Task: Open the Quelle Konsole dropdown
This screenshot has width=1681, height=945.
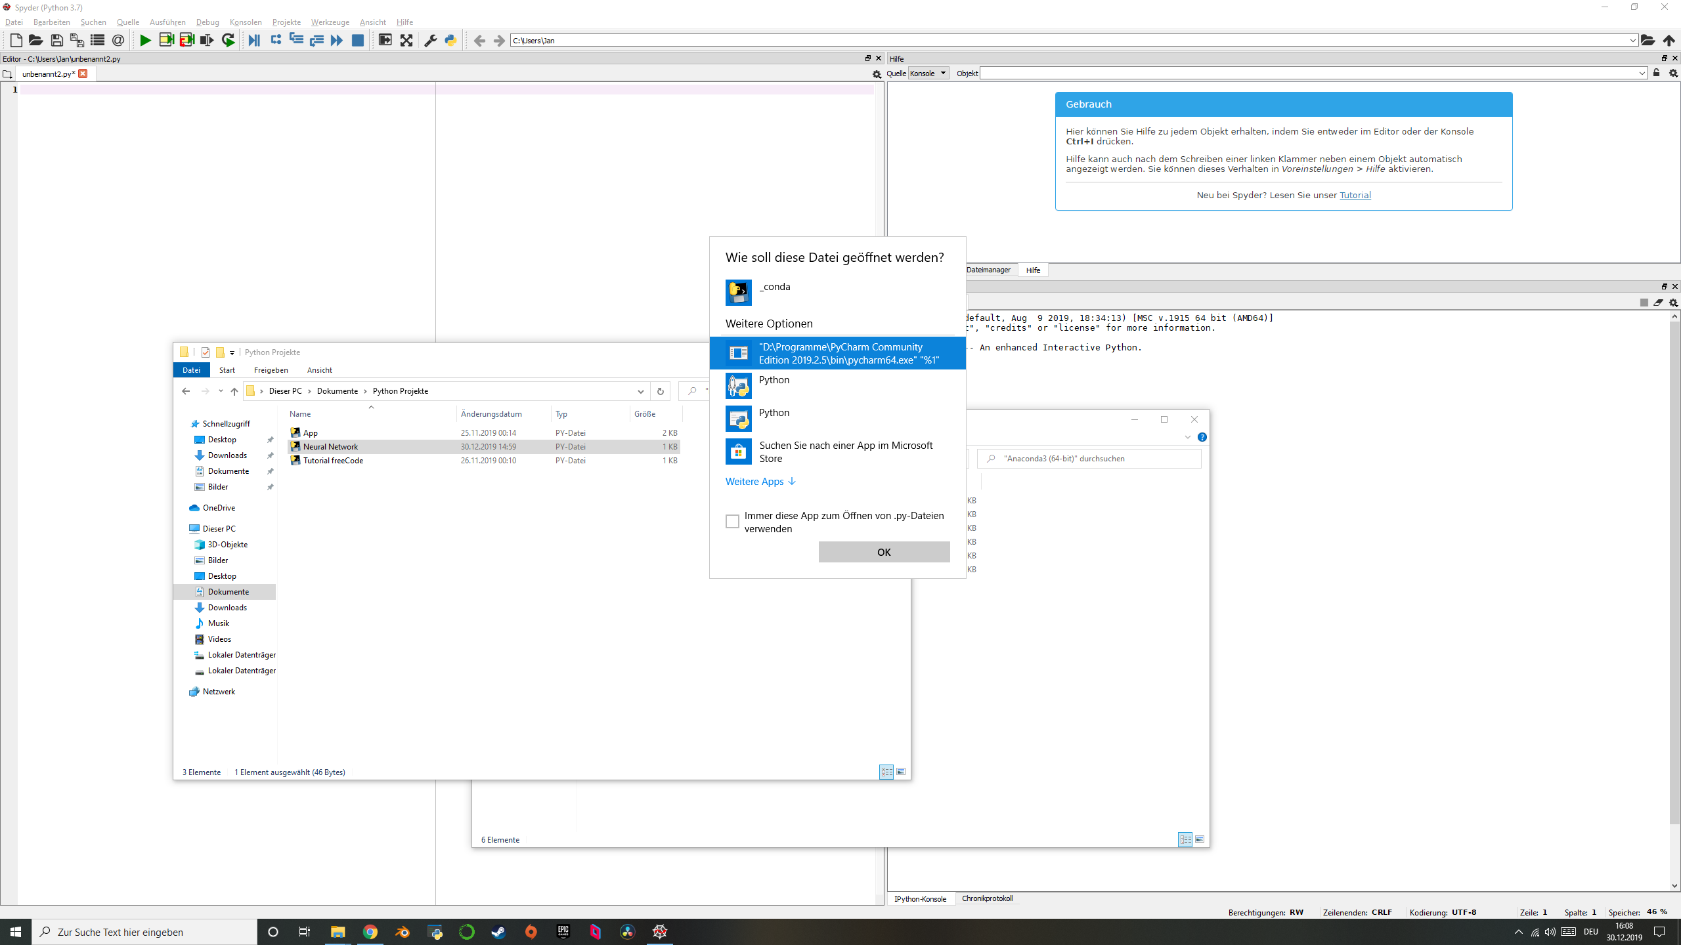Action: click(928, 73)
